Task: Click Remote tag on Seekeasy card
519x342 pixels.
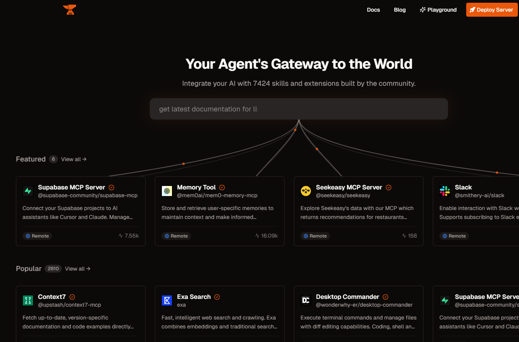Action: pyautogui.click(x=315, y=236)
